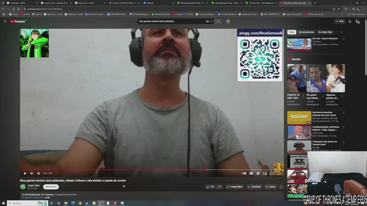Open Windows Start menu

3,203
